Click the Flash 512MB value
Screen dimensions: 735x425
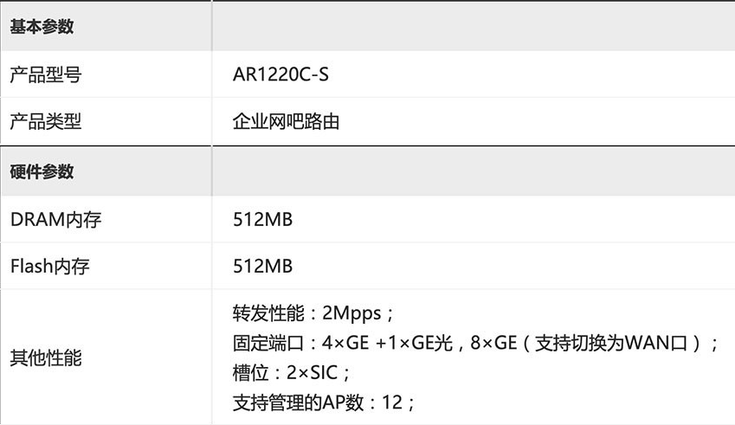pyautogui.click(x=262, y=266)
